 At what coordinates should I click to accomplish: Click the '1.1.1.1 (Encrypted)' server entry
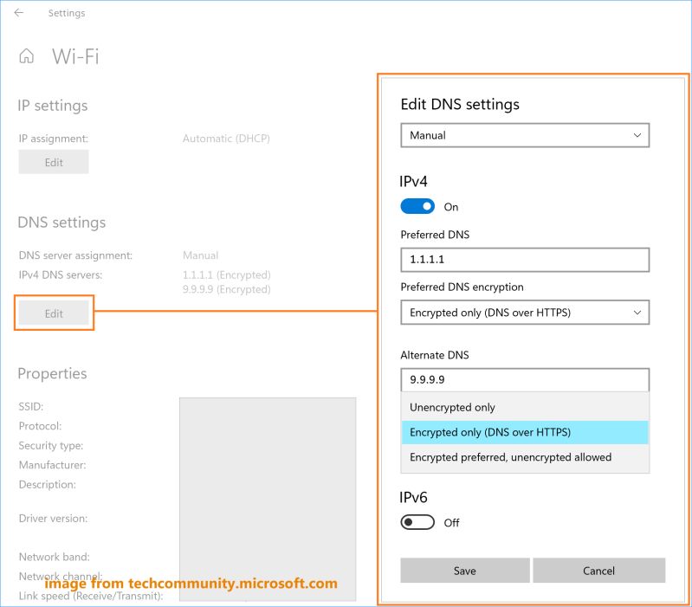[x=226, y=274]
